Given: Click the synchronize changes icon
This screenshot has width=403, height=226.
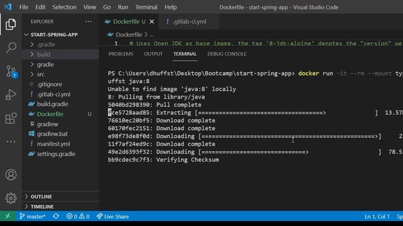Looking at the screenshot, I should (x=56, y=216).
